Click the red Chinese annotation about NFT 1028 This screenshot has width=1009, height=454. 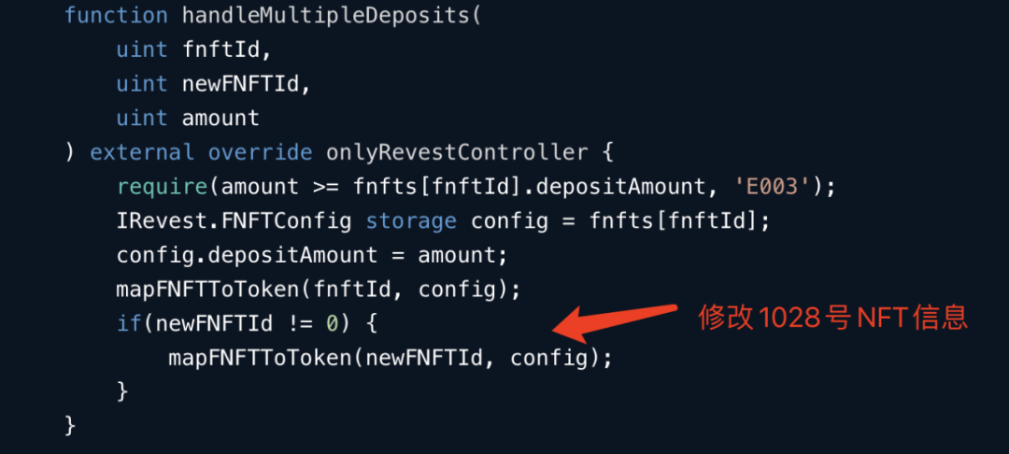click(x=833, y=319)
